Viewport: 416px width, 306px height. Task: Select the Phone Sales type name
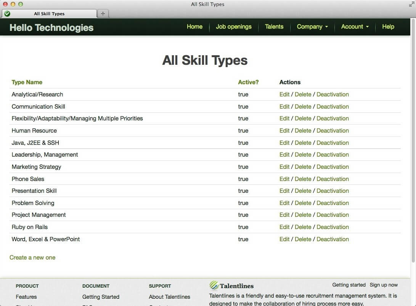(x=28, y=179)
